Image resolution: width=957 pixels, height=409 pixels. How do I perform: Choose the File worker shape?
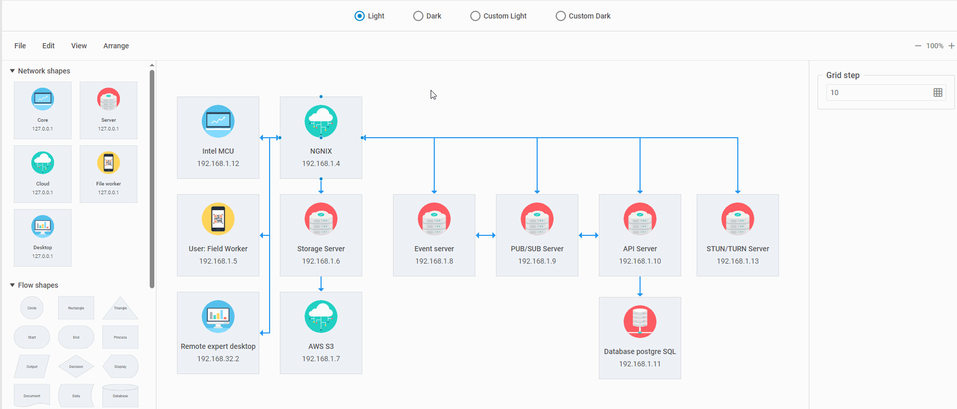(x=109, y=174)
